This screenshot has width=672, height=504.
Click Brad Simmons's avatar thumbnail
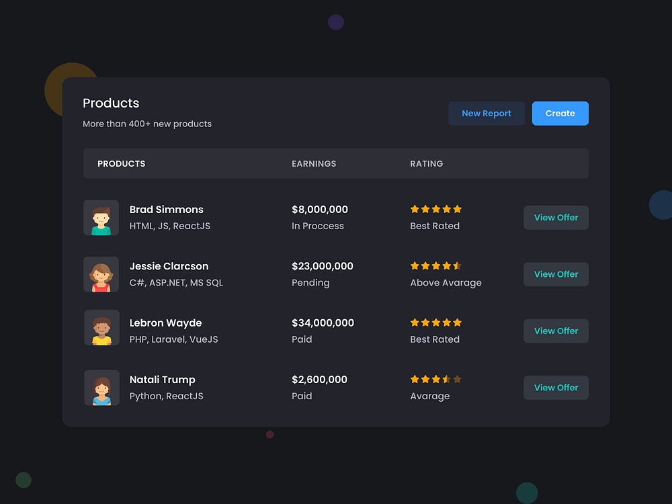point(101,218)
